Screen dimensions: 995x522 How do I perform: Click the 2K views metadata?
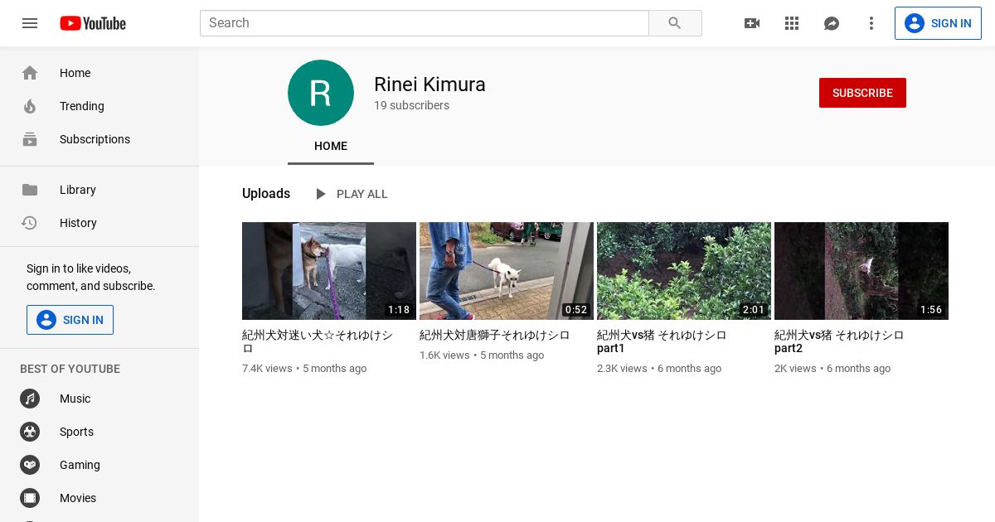click(x=795, y=369)
